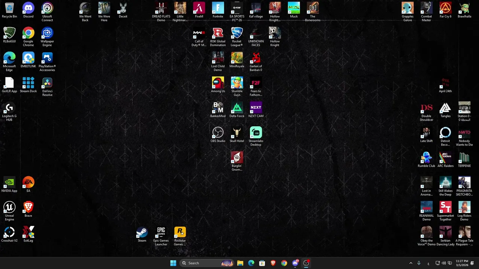Select the Lost Child Demo icon

tap(218, 62)
